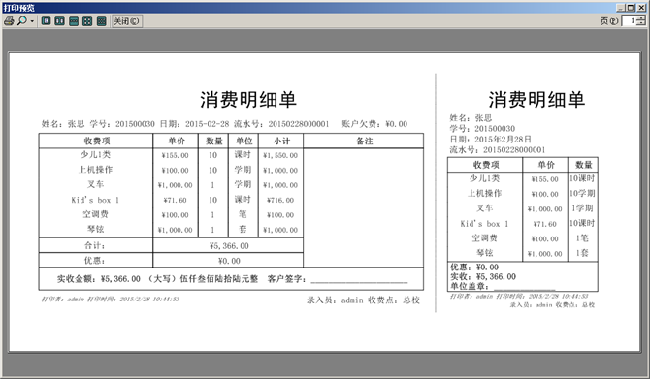Click 学号: 201500030 in left header line
Image resolution: width=650 pixels, height=379 pixels.
tap(122, 124)
